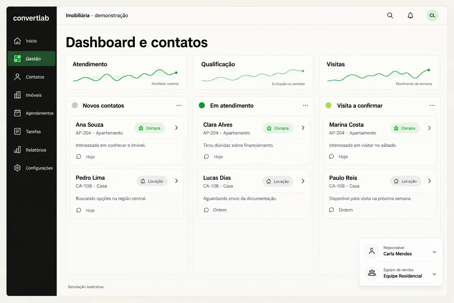454x303 pixels.
Task: Open Lucas Dias card with chevron
Action: click(x=303, y=181)
